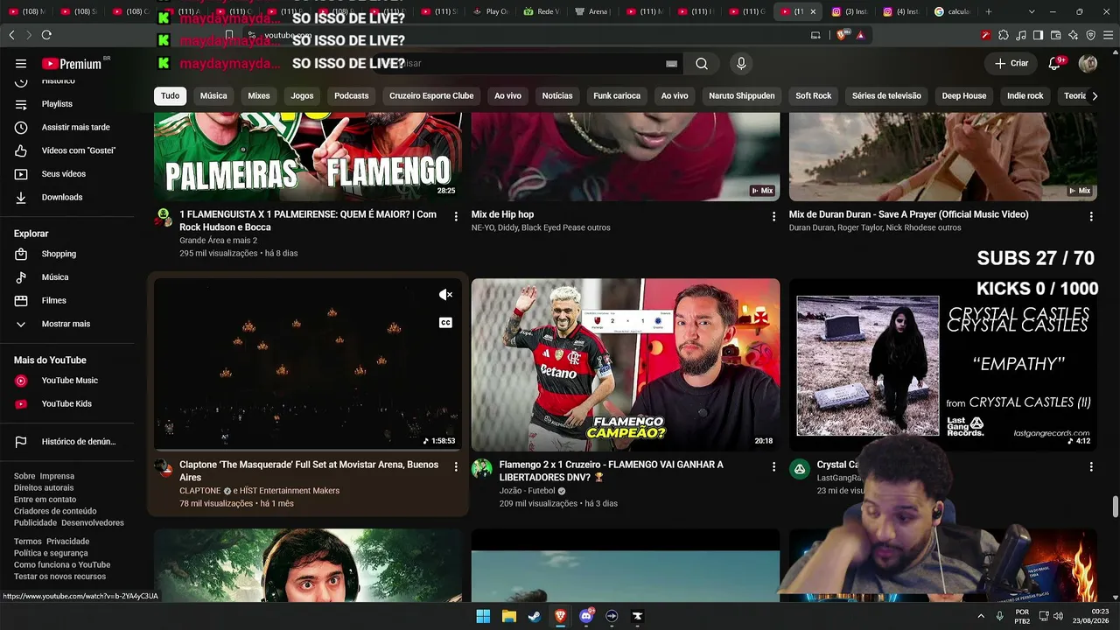Select the Jogos filter chip
Image resolution: width=1120 pixels, height=630 pixels.
(302, 96)
